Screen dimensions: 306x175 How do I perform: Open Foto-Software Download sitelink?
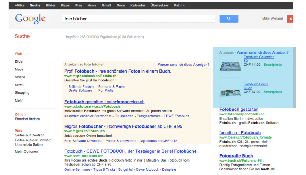[83, 141]
